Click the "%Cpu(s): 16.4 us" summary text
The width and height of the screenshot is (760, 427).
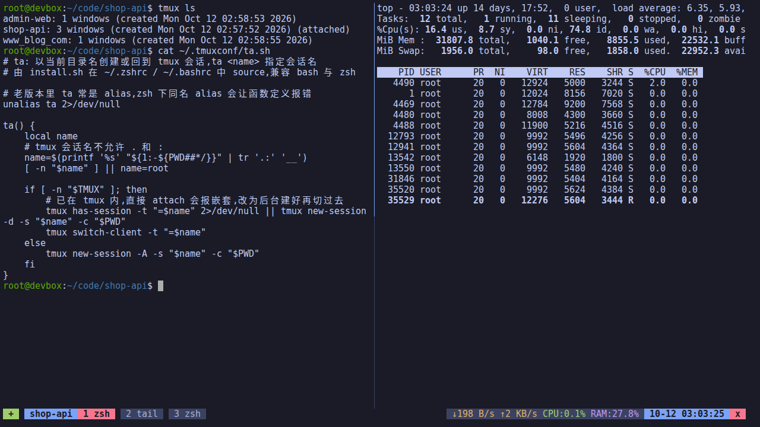[x=422, y=30]
